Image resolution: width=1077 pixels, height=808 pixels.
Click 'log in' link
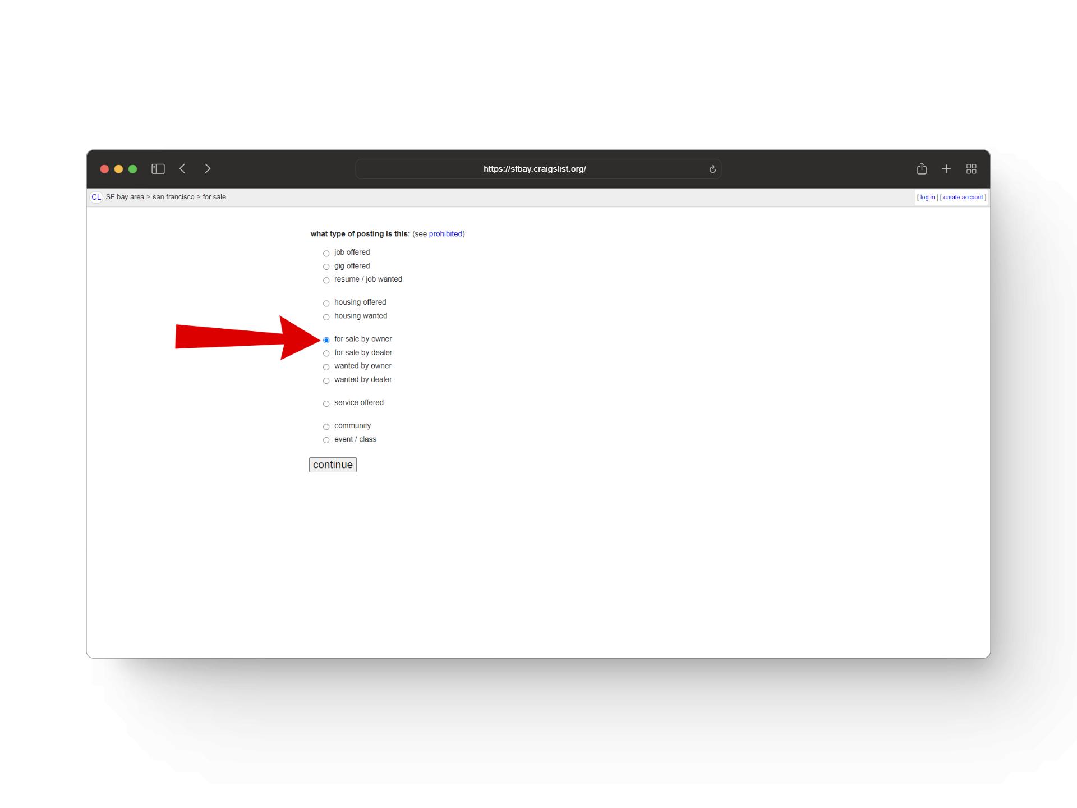tap(927, 197)
